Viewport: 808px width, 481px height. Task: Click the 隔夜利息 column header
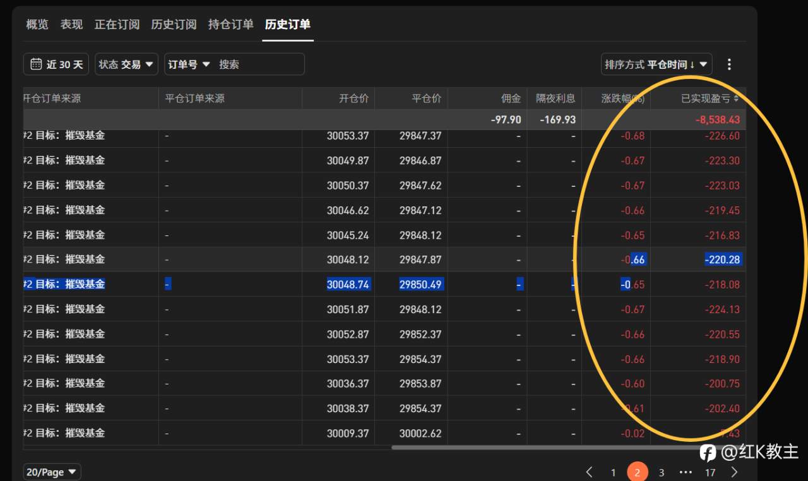point(556,98)
